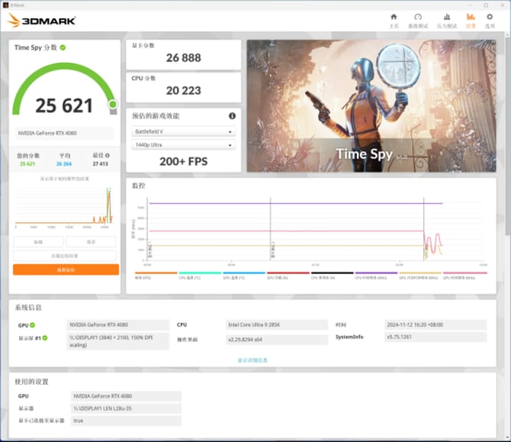Open the Battlefield V game dropdown
Image resolution: width=511 pixels, height=442 pixels.
click(183, 131)
